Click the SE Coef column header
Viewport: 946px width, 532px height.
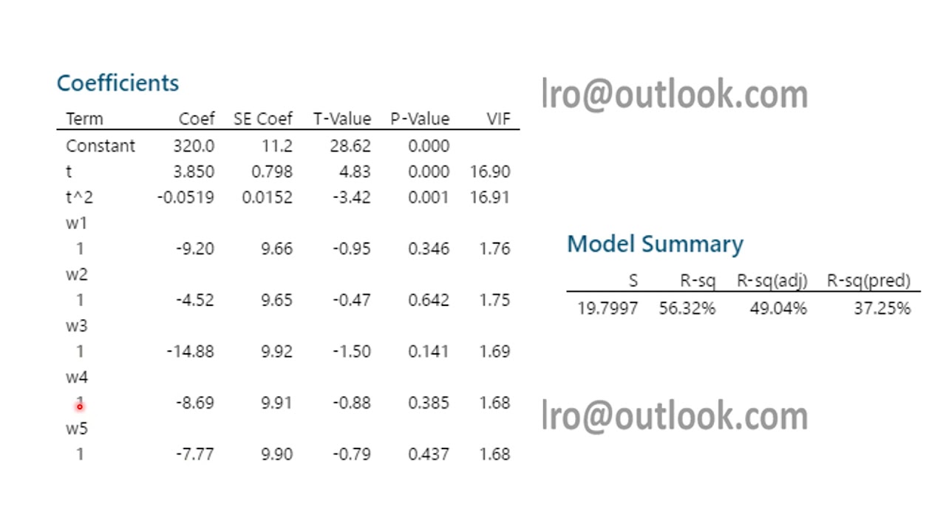click(263, 119)
